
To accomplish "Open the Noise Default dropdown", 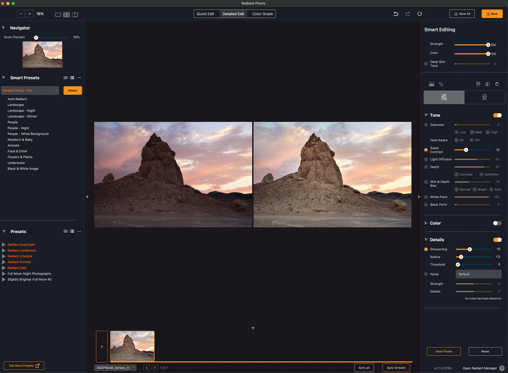I will (478, 274).
